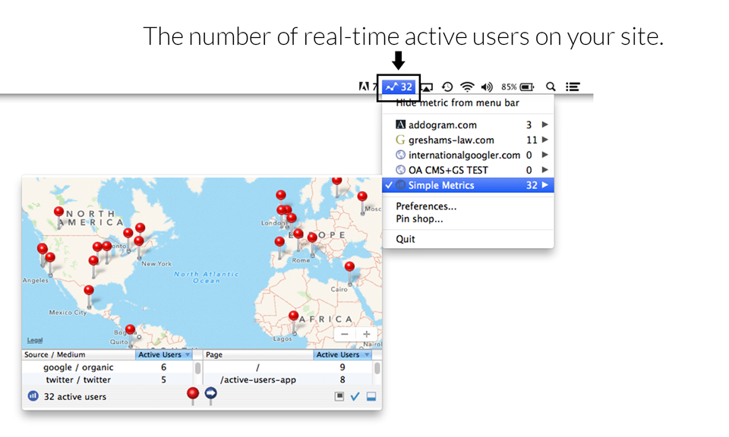Image resolution: width=729 pixels, height=437 pixels.
Task: Click the internationalgoogler.com globe favicon
Action: pos(400,155)
